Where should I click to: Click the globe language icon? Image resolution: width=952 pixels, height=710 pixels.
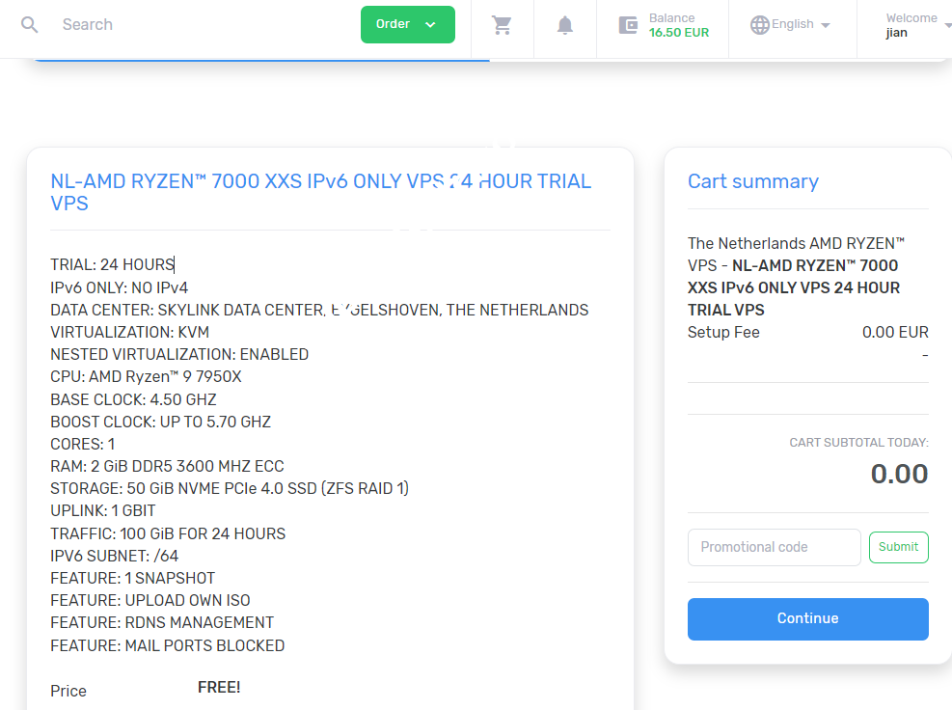[x=759, y=23]
